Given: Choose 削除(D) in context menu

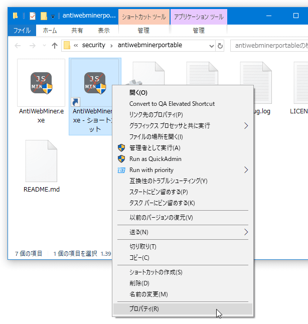Looking at the screenshot, I should [183, 283].
